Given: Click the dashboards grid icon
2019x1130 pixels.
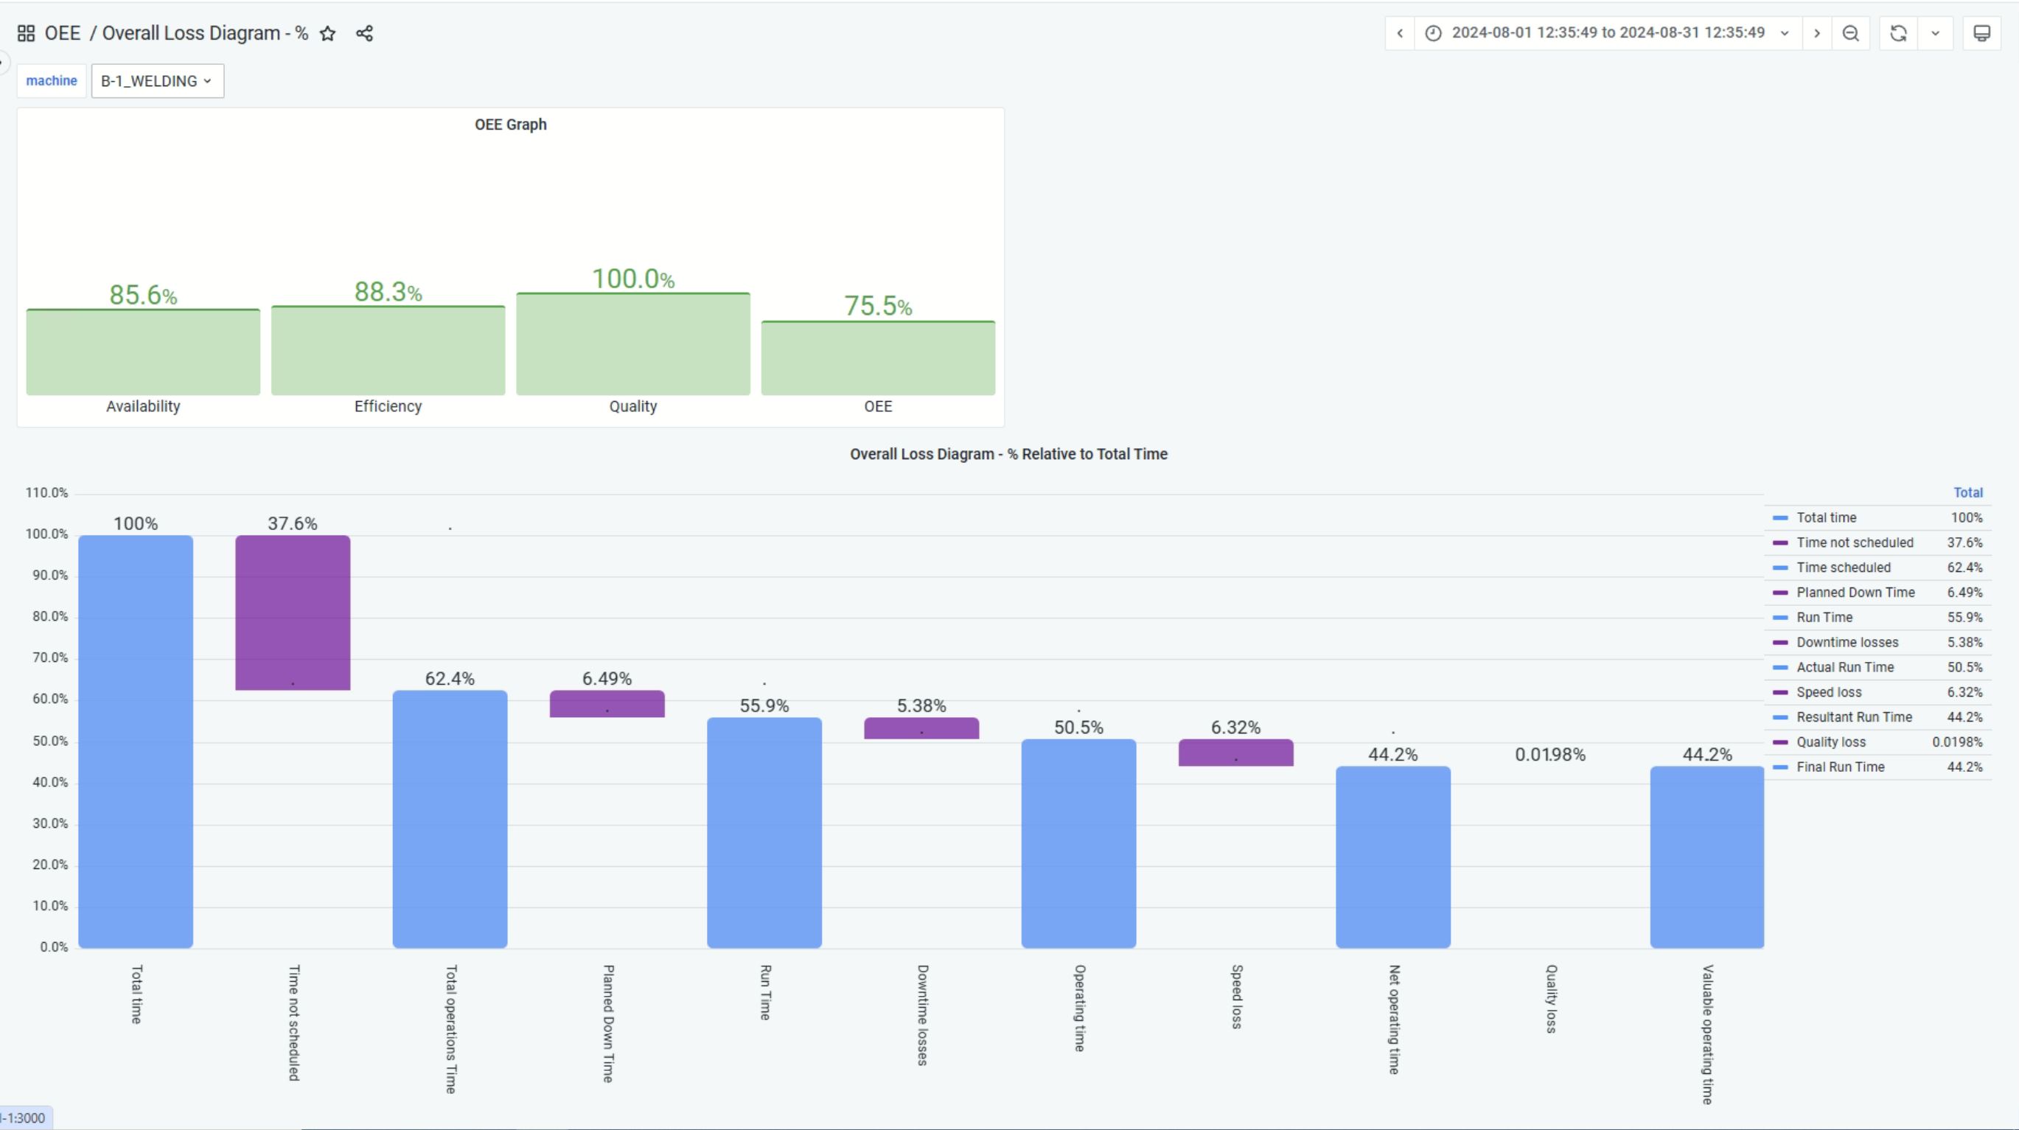Looking at the screenshot, I should (26, 33).
